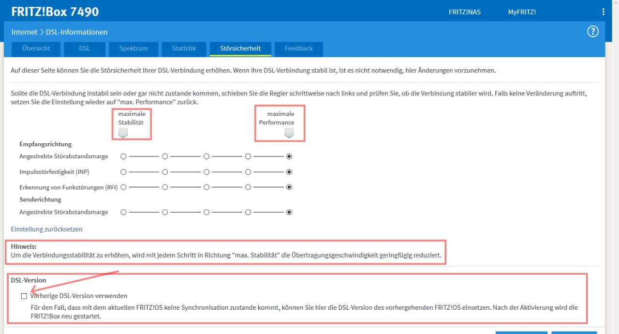Choose middle step for Impulsstörfestigkeit (INP)

click(x=206, y=172)
